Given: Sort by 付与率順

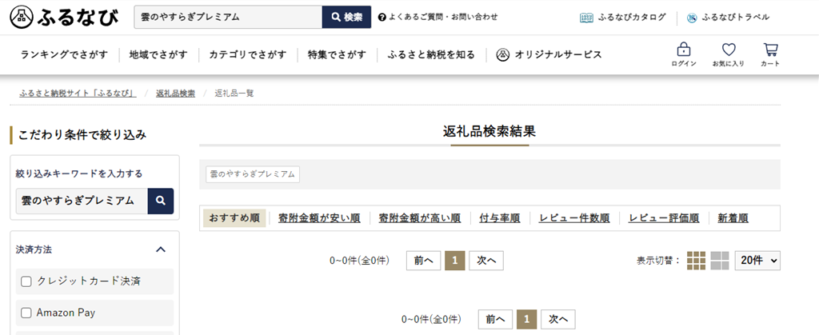Looking at the screenshot, I should 500,218.
